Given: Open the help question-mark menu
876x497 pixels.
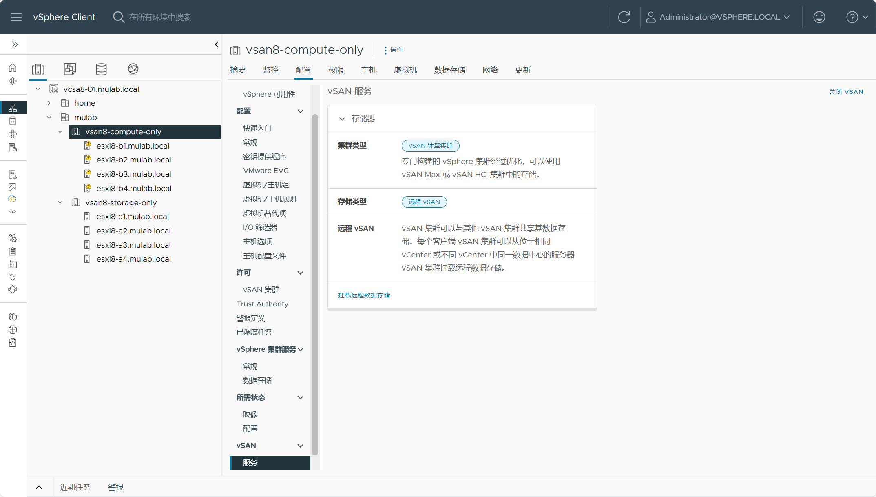Looking at the screenshot, I should pyautogui.click(x=857, y=17).
